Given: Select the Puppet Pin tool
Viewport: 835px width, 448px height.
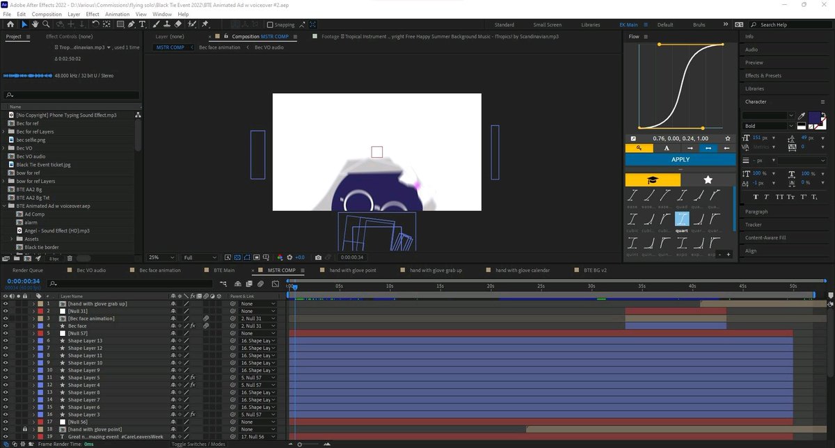Looking at the screenshot, I should (205, 24).
